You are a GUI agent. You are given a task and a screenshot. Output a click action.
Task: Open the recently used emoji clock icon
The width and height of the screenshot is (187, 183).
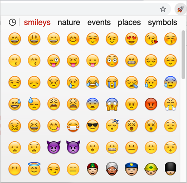click(12, 23)
